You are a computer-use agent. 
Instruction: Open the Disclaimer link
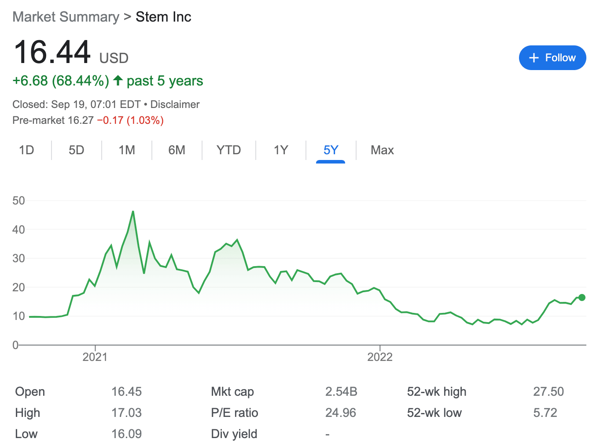175,104
